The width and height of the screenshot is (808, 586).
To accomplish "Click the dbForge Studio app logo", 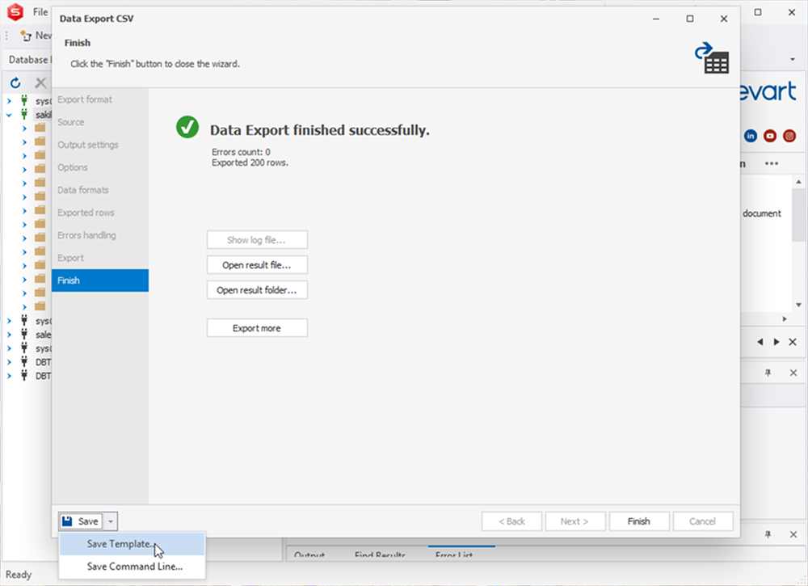I will [15, 12].
